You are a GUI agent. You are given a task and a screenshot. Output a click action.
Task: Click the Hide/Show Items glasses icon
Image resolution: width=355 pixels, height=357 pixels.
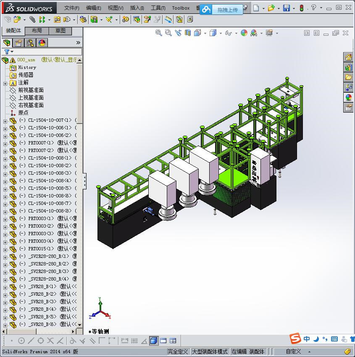coord(228,33)
